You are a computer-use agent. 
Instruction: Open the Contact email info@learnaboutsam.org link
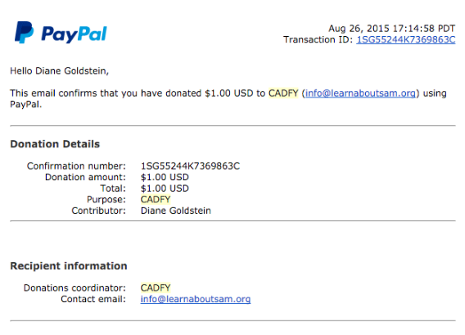[196, 299]
